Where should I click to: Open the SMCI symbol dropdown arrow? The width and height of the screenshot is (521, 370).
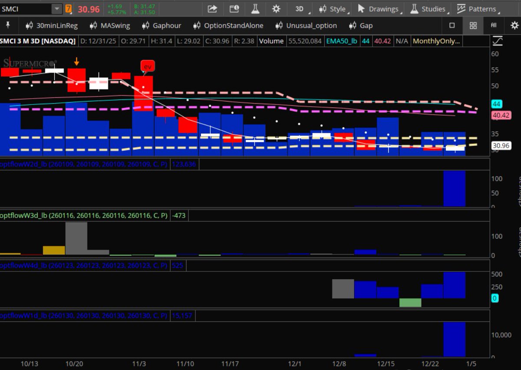pyautogui.click(x=57, y=9)
